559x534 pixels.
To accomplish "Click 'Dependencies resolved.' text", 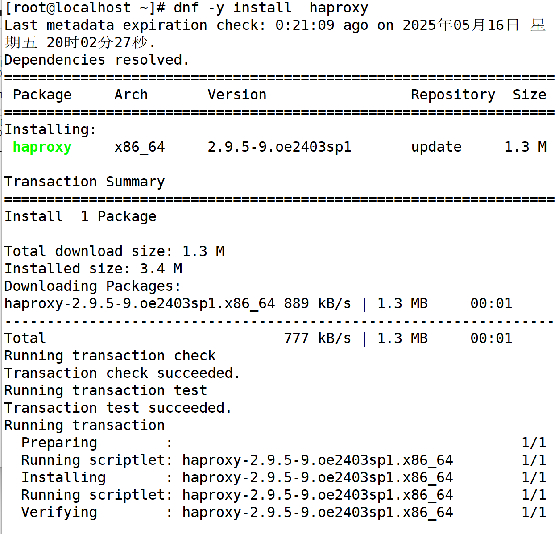I will [x=97, y=60].
